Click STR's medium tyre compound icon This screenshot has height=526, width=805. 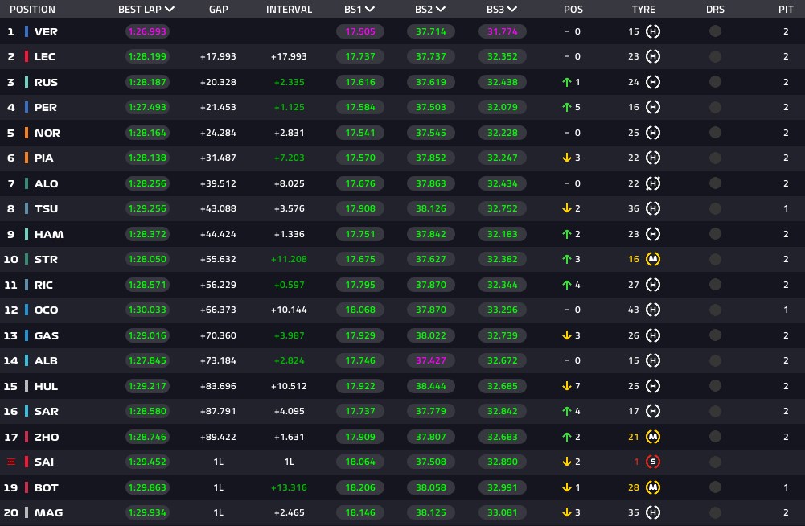click(652, 260)
